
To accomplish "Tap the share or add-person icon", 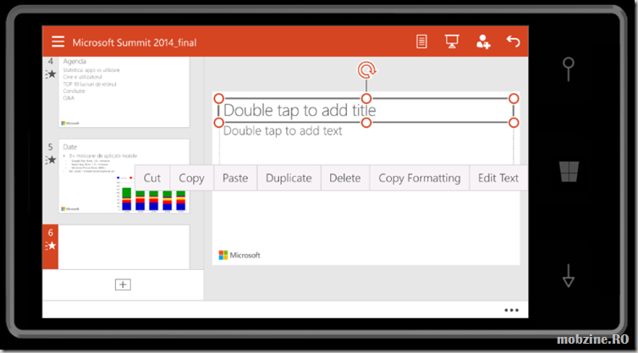I will click(483, 41).
